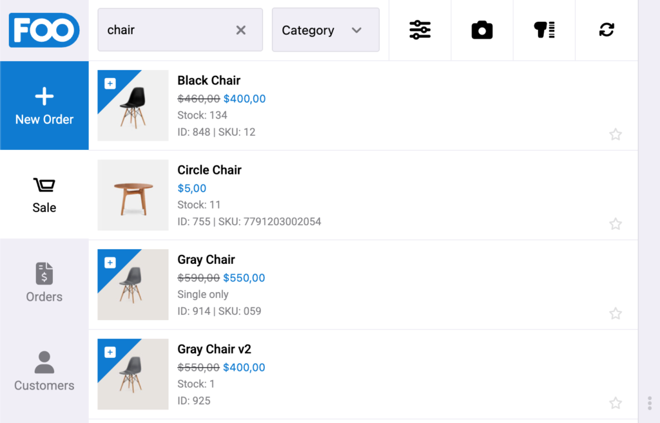Expand Black Chair variations plus badge
This screenshot has height=423, width=660.
pos(110,83)
